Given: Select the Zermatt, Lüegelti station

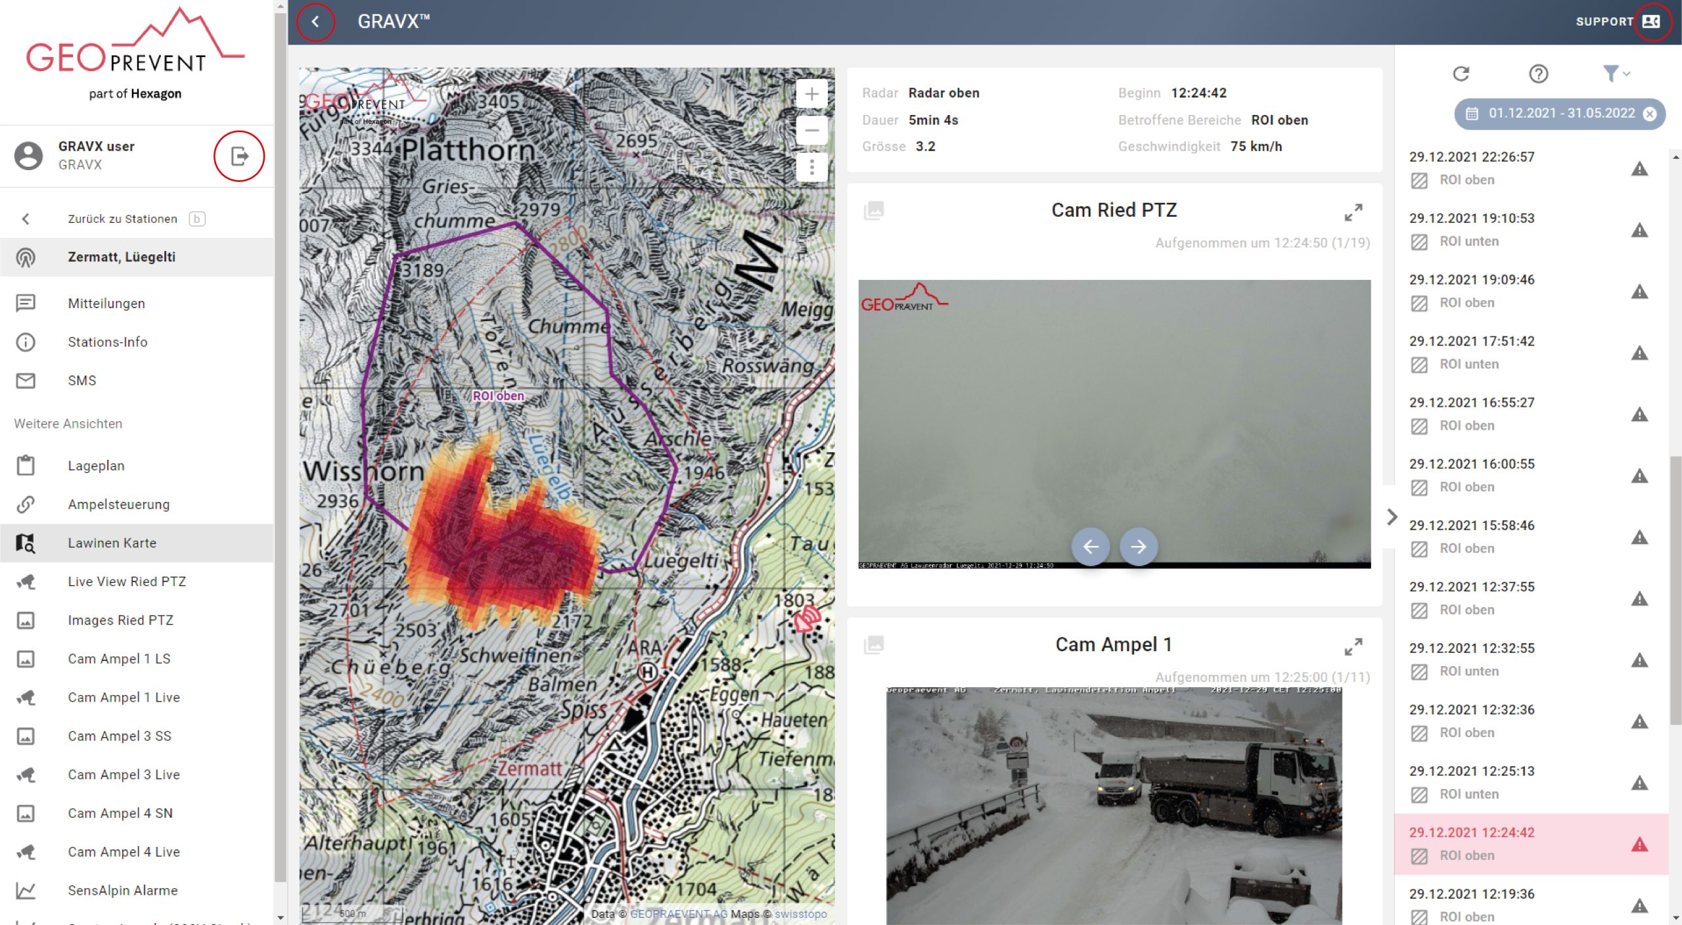Looking at the screenshot, I should point(137,257).
